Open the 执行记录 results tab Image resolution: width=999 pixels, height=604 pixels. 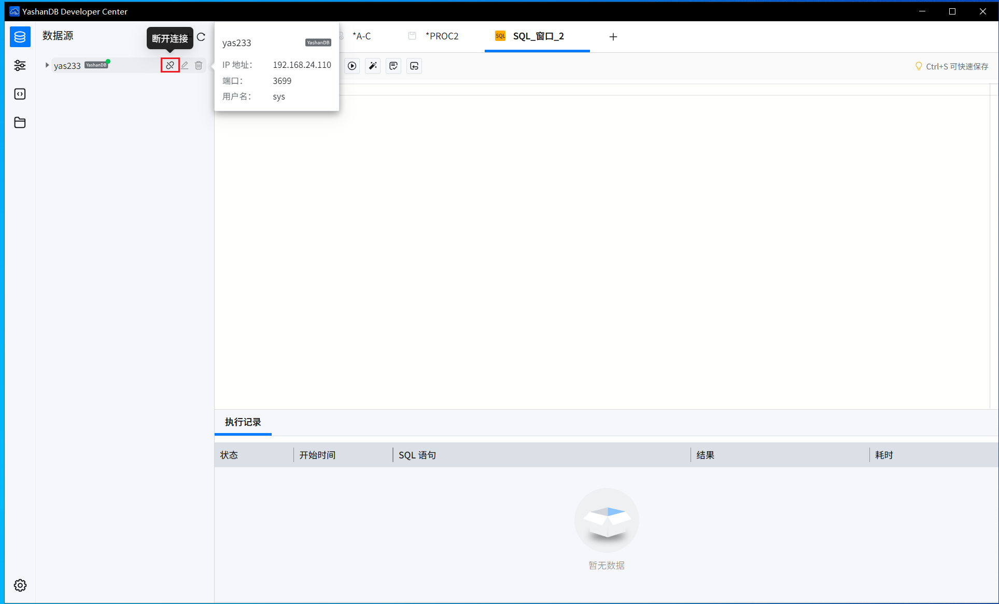point(243,422)
